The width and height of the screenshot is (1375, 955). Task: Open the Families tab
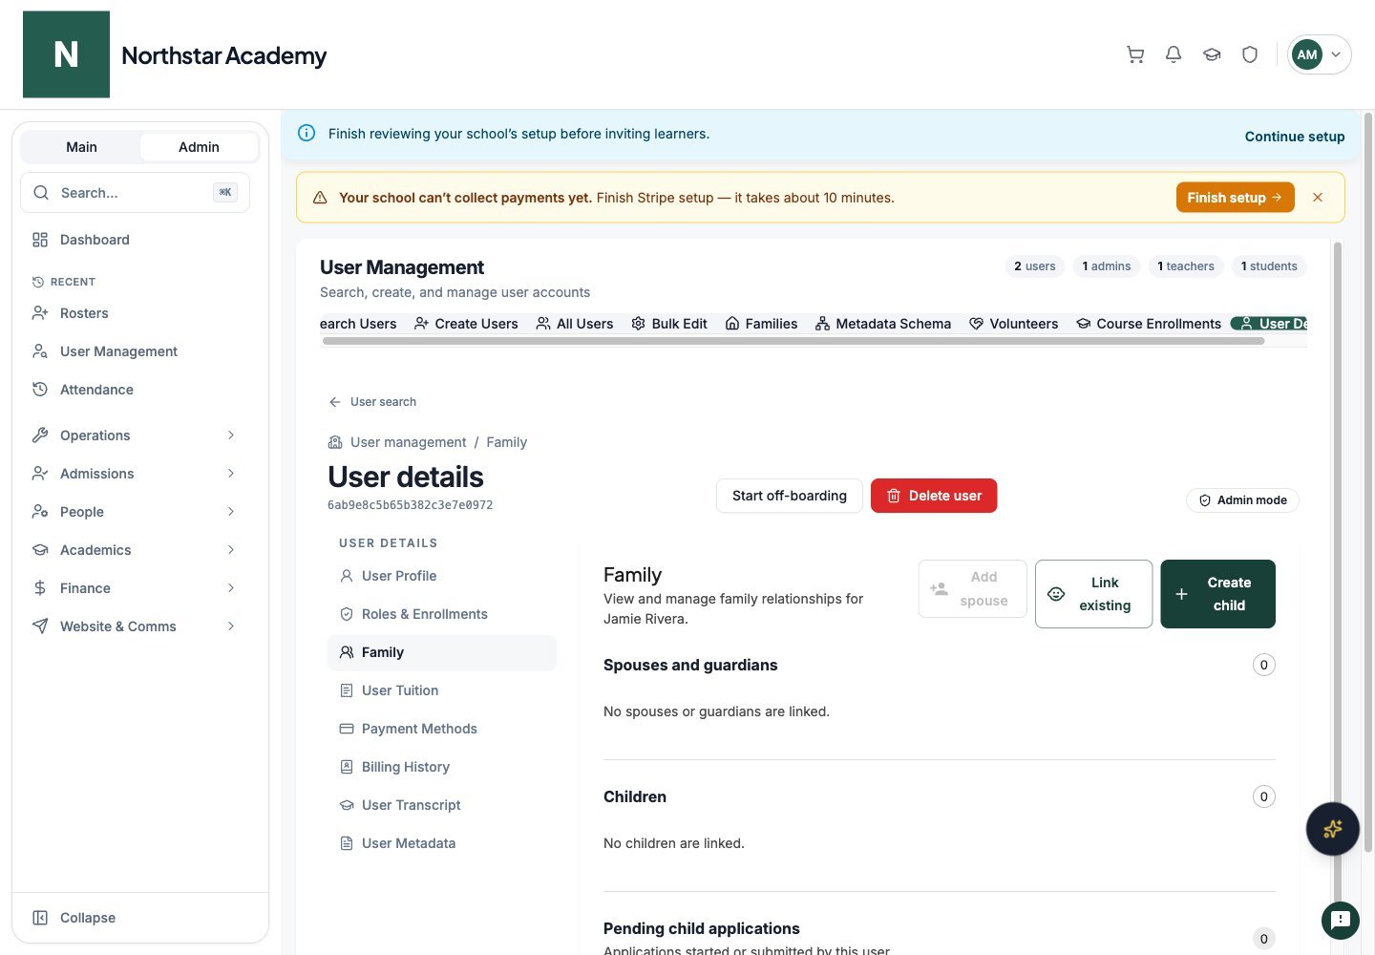click(x=761, y=324)
